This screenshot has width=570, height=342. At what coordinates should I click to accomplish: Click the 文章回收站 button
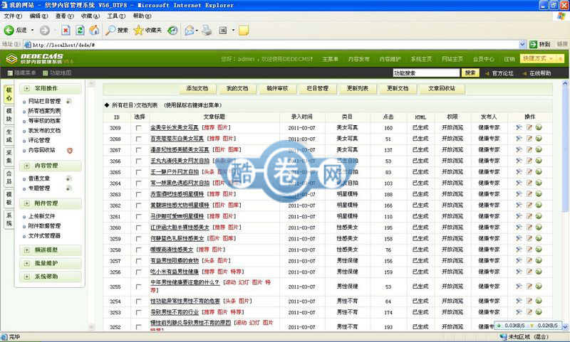pyautogui.click(x=442, y=88)
